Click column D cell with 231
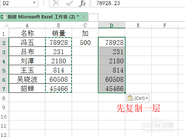Image resolution: width=185 pixels, height=137 pixels. (x=112, y=51)
